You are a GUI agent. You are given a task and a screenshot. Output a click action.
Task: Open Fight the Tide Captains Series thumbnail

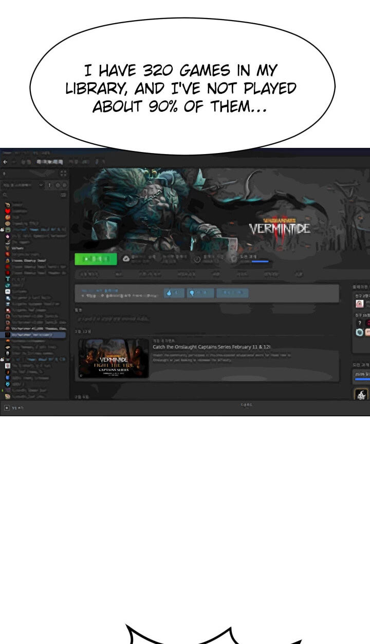coord(114,358)
